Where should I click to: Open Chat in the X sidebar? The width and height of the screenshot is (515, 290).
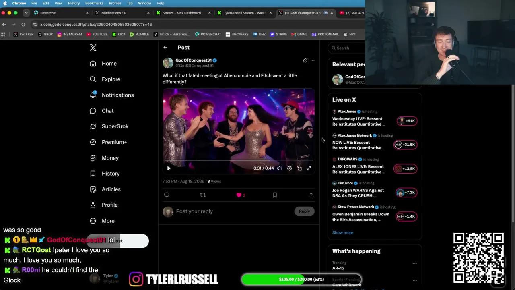pos(102,111)
